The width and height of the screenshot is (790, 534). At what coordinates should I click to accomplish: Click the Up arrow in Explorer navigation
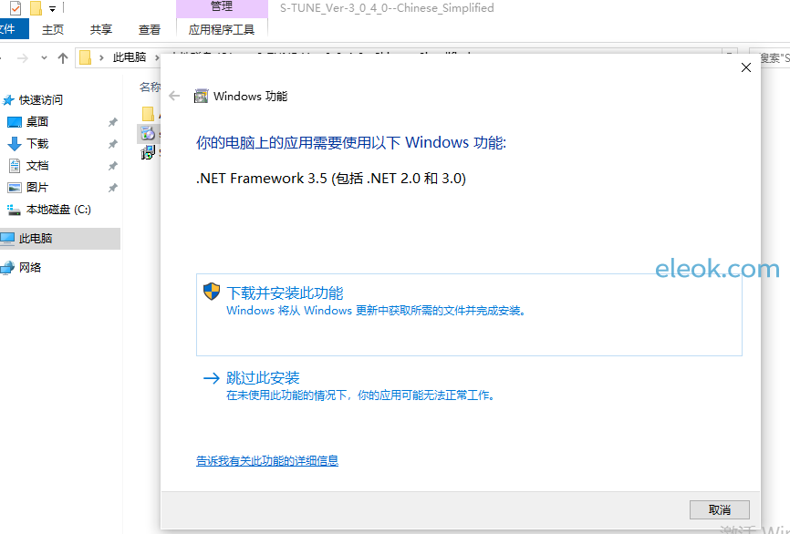pos(62,58)
